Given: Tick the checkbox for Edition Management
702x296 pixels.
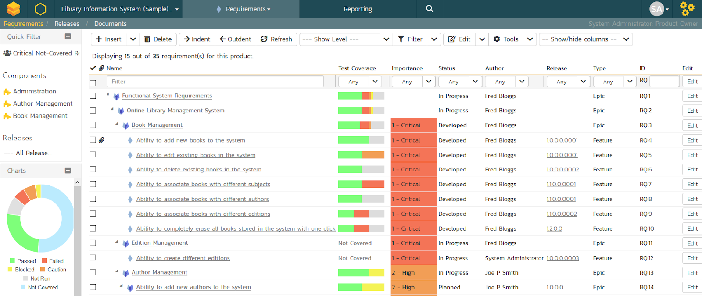Looking at the screenshot, I should (93, 243).
